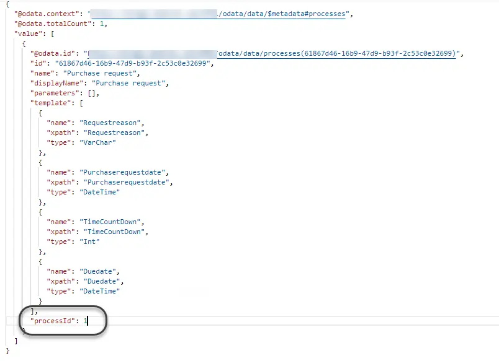The width and height of the screenshot is (499, 361).
Task: Click xpath value "Duedate"
Action: pos(102,281)
